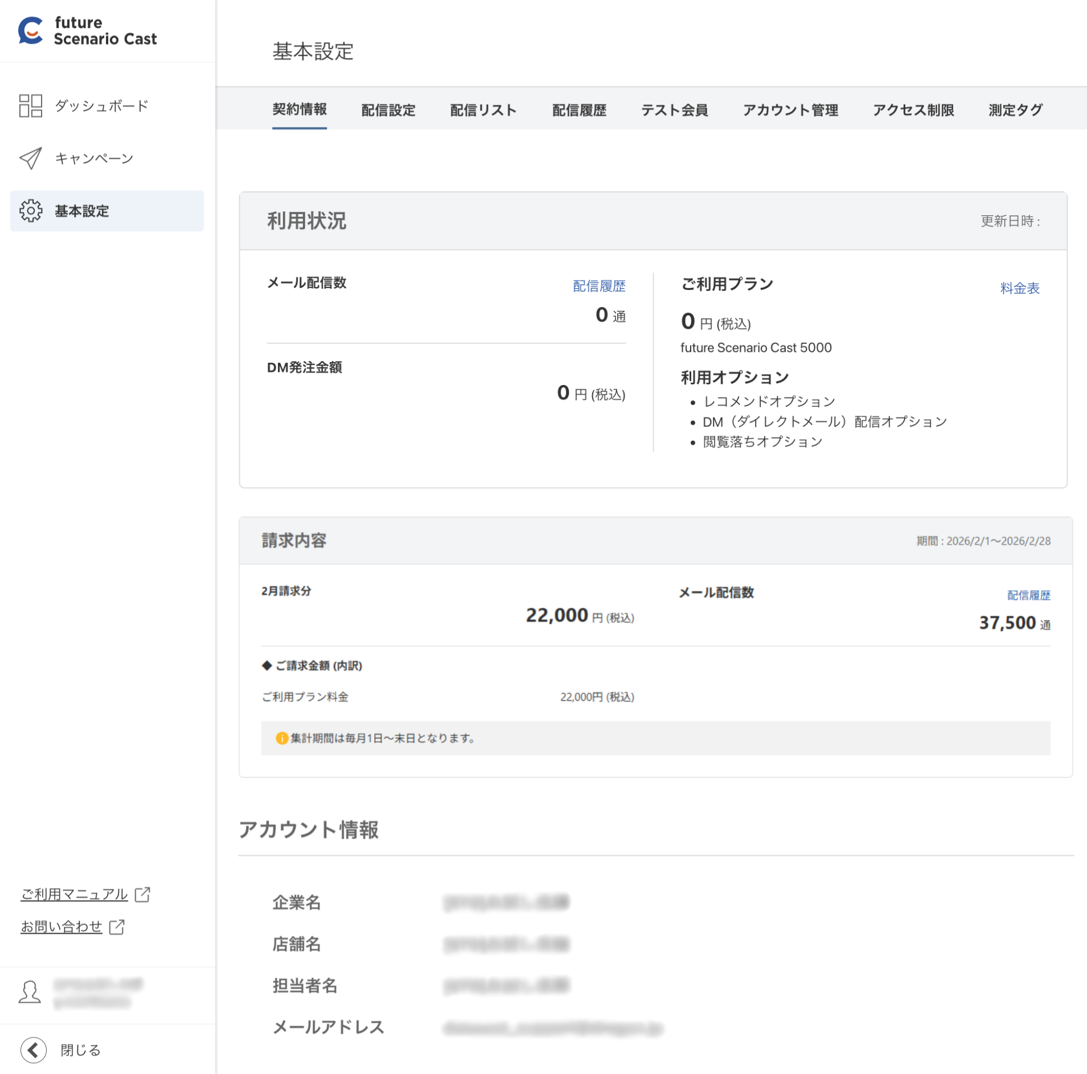Switch to the 配信設定 tab

tap(388, 110)
